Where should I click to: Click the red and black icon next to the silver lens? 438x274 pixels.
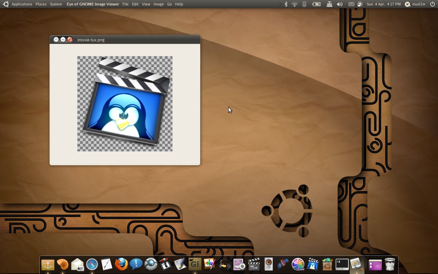tap(165, 264)
